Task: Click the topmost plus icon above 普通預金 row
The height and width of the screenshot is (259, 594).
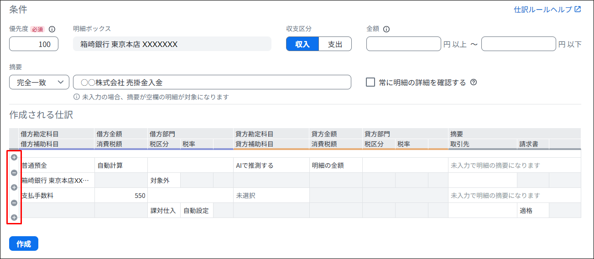Action: (x=14, y=157)
